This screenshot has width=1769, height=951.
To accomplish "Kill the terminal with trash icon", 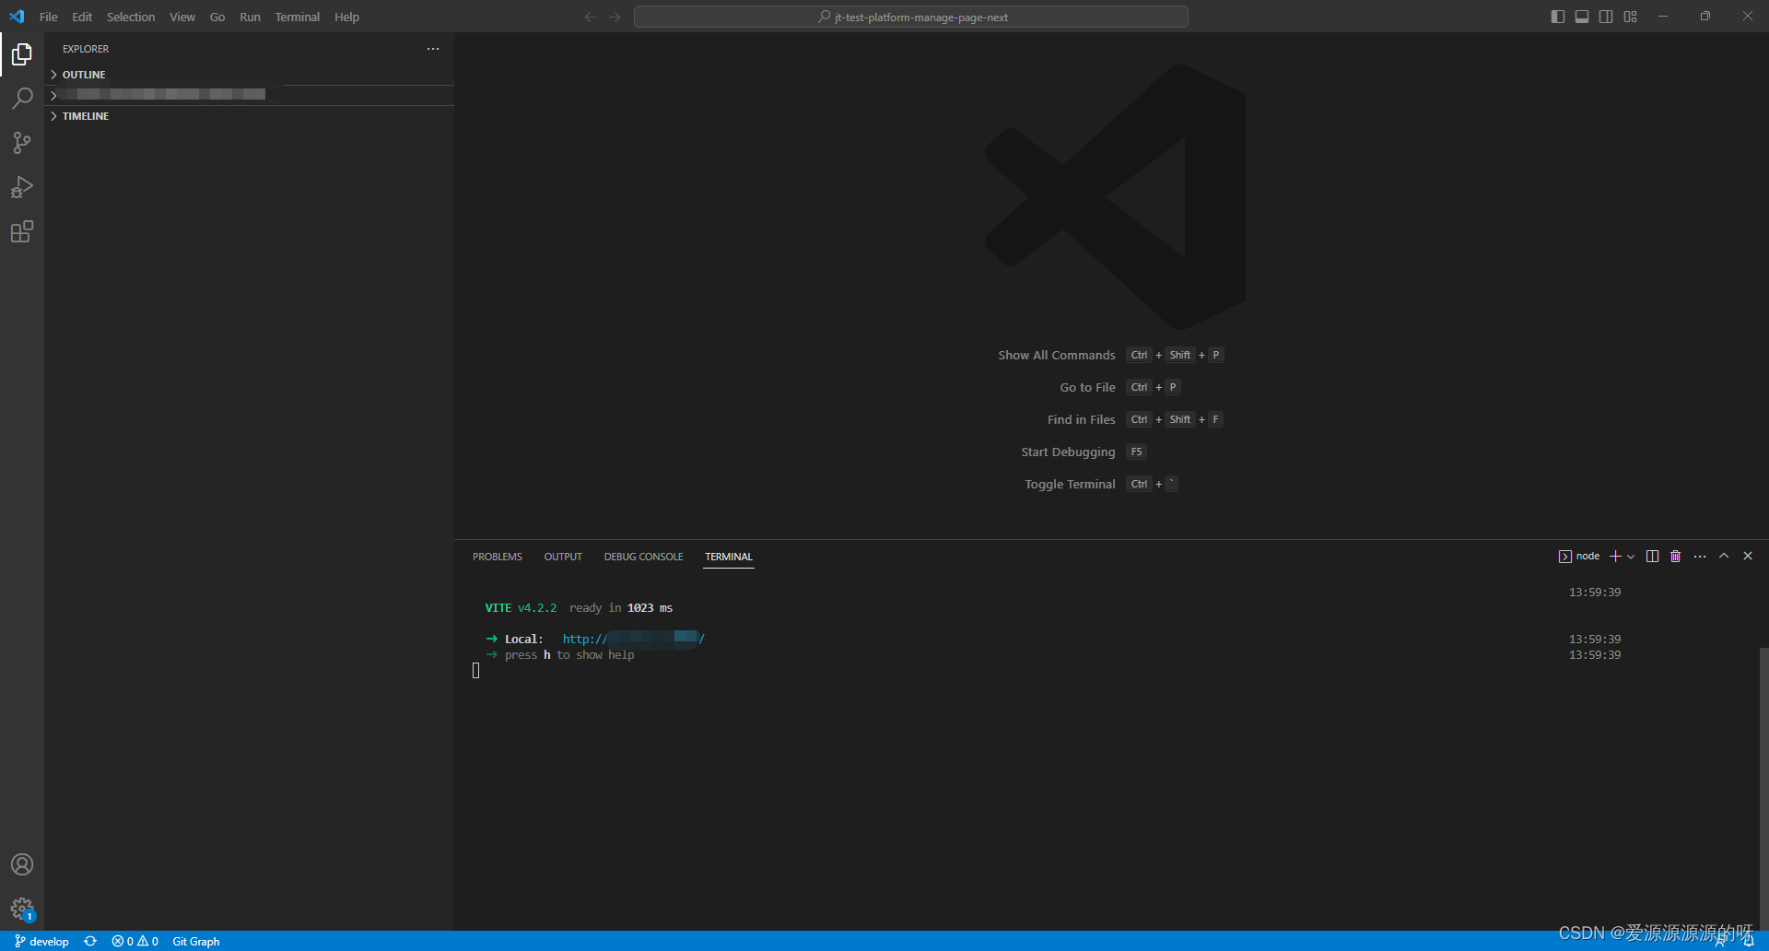I will pyautogui.click(x=1676, y=557).
